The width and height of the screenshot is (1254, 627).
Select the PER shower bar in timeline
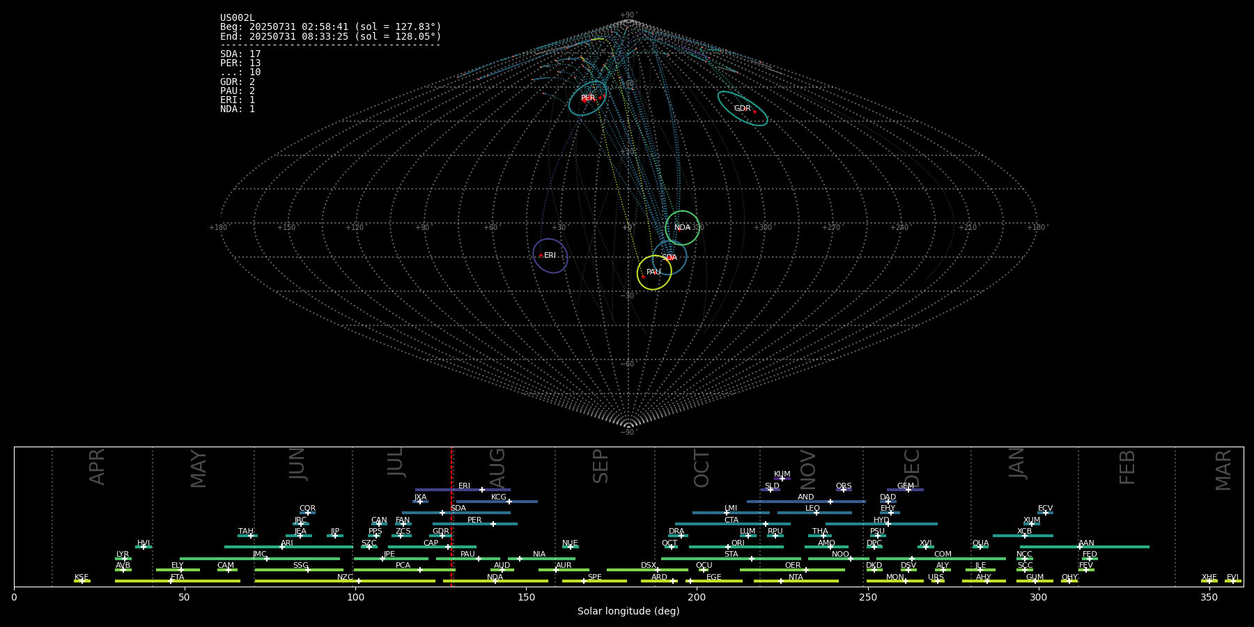pos(475,524)
